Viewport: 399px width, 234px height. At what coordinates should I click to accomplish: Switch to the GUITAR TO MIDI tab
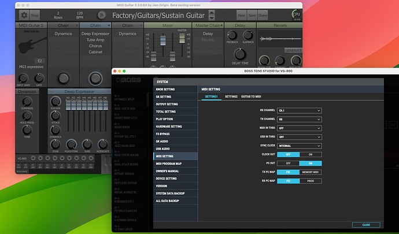tap(251, 96)
